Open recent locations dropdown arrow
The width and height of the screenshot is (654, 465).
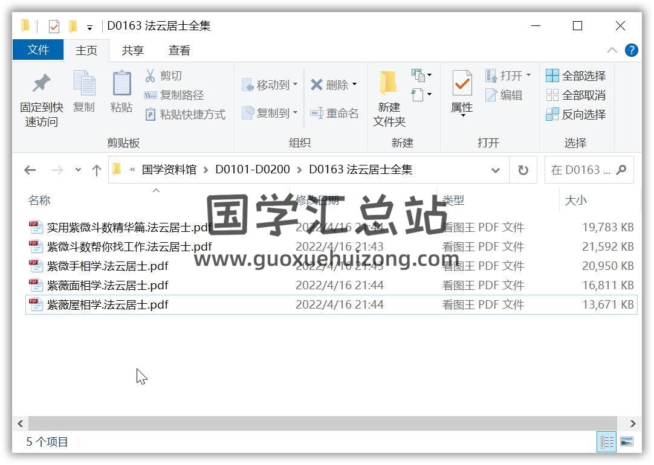coord(77,170)
